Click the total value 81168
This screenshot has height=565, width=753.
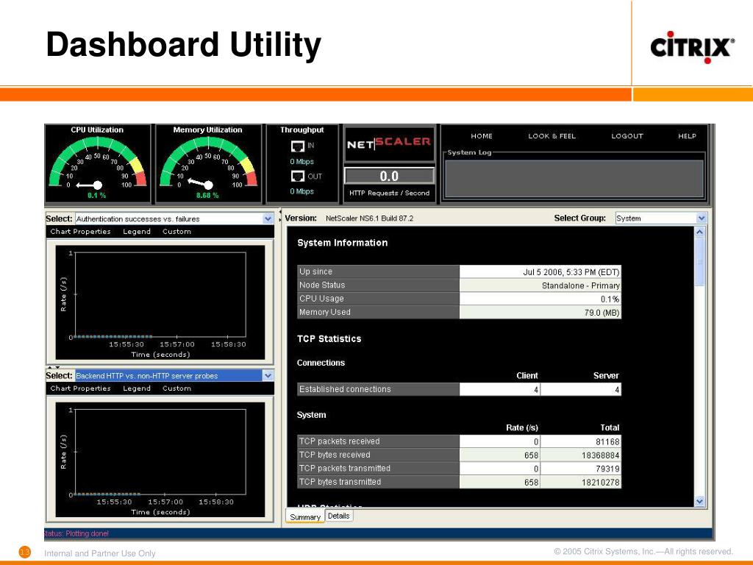pos(607,441)
